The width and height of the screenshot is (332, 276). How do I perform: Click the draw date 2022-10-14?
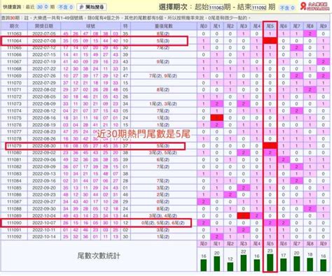pyautogui.click(x=44, y=237)
